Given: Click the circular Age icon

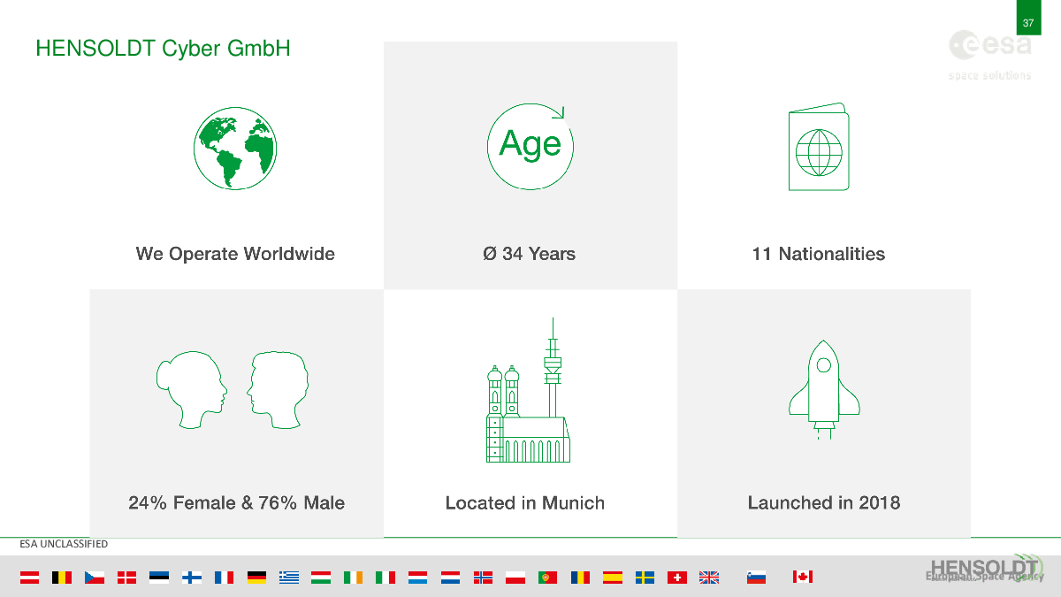Looking at the screenshot, I should 530,146.
